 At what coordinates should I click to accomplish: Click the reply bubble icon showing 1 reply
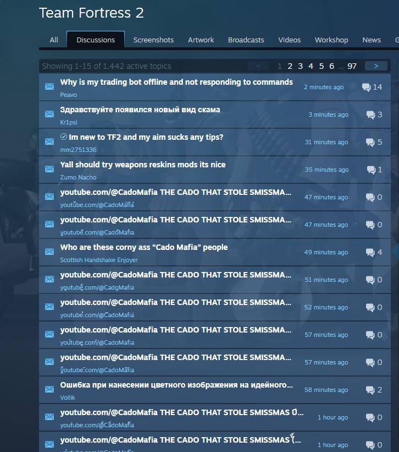tap(371, 170)
